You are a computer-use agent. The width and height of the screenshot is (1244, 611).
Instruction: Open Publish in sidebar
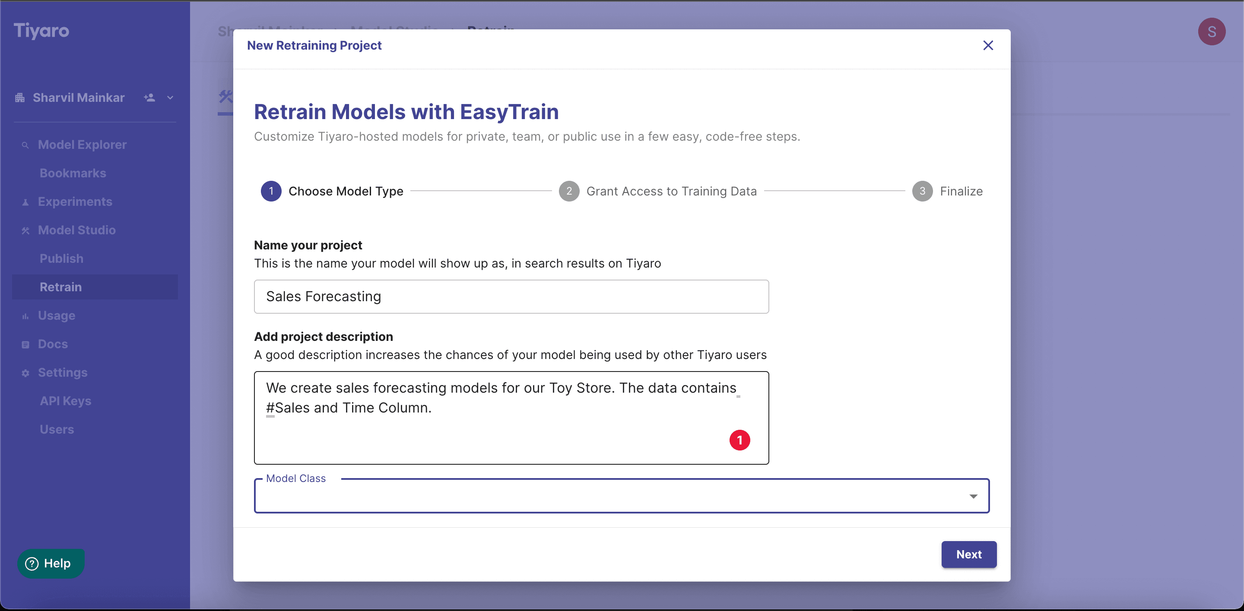(x=61, y=258)
